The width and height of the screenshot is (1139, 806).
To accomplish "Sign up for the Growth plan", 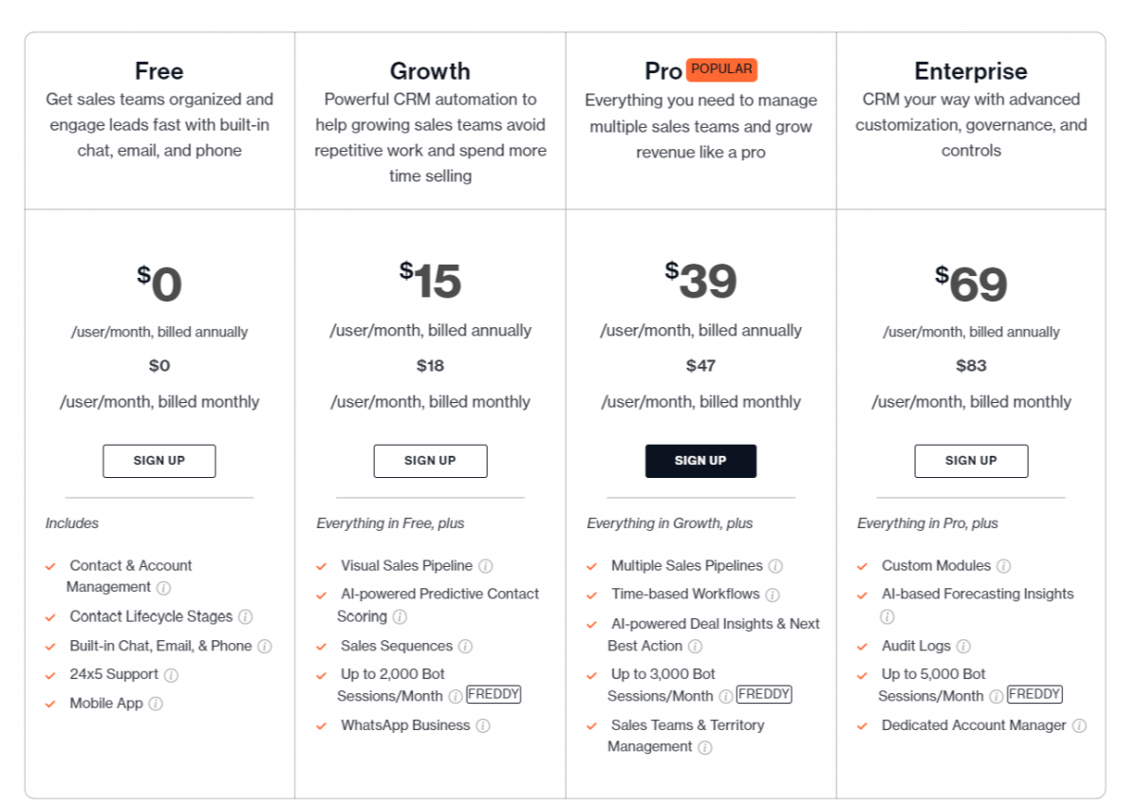I will (x=430, y=461).
